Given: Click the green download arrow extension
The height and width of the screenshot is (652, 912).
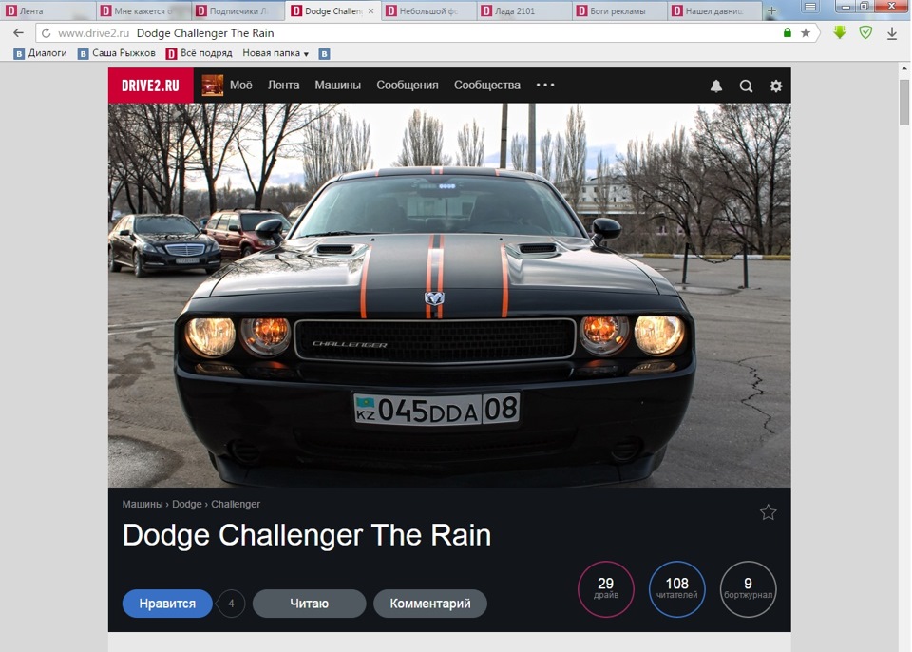Looking at the screenshot, I should click(x=839, y=32).
